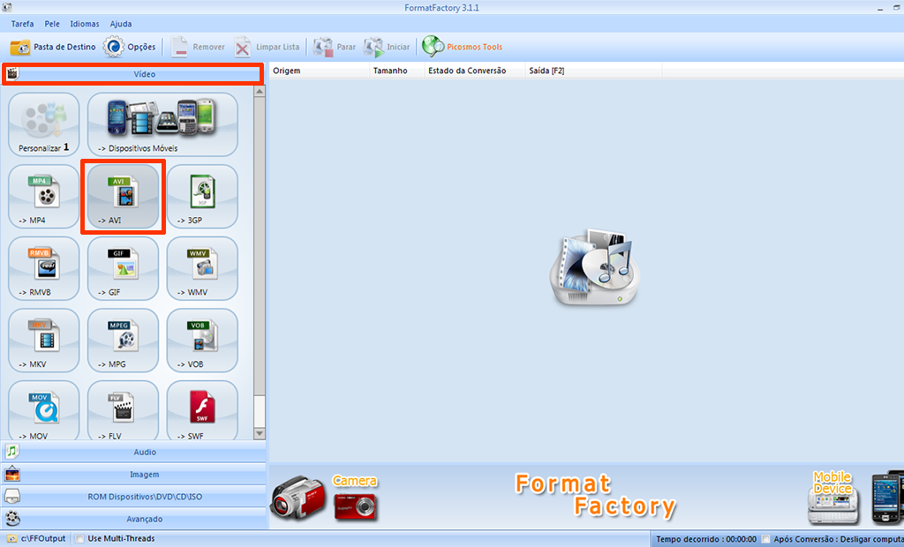Choose Dispositivos Móveis conversion
The width and height of the screenshot is (904, 547).
162,124
